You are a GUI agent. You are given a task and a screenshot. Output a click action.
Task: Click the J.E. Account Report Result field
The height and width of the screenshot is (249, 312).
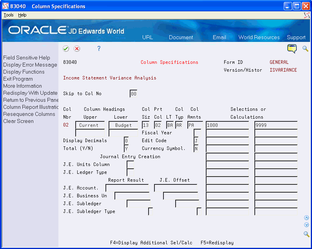[x=127, y=188]
